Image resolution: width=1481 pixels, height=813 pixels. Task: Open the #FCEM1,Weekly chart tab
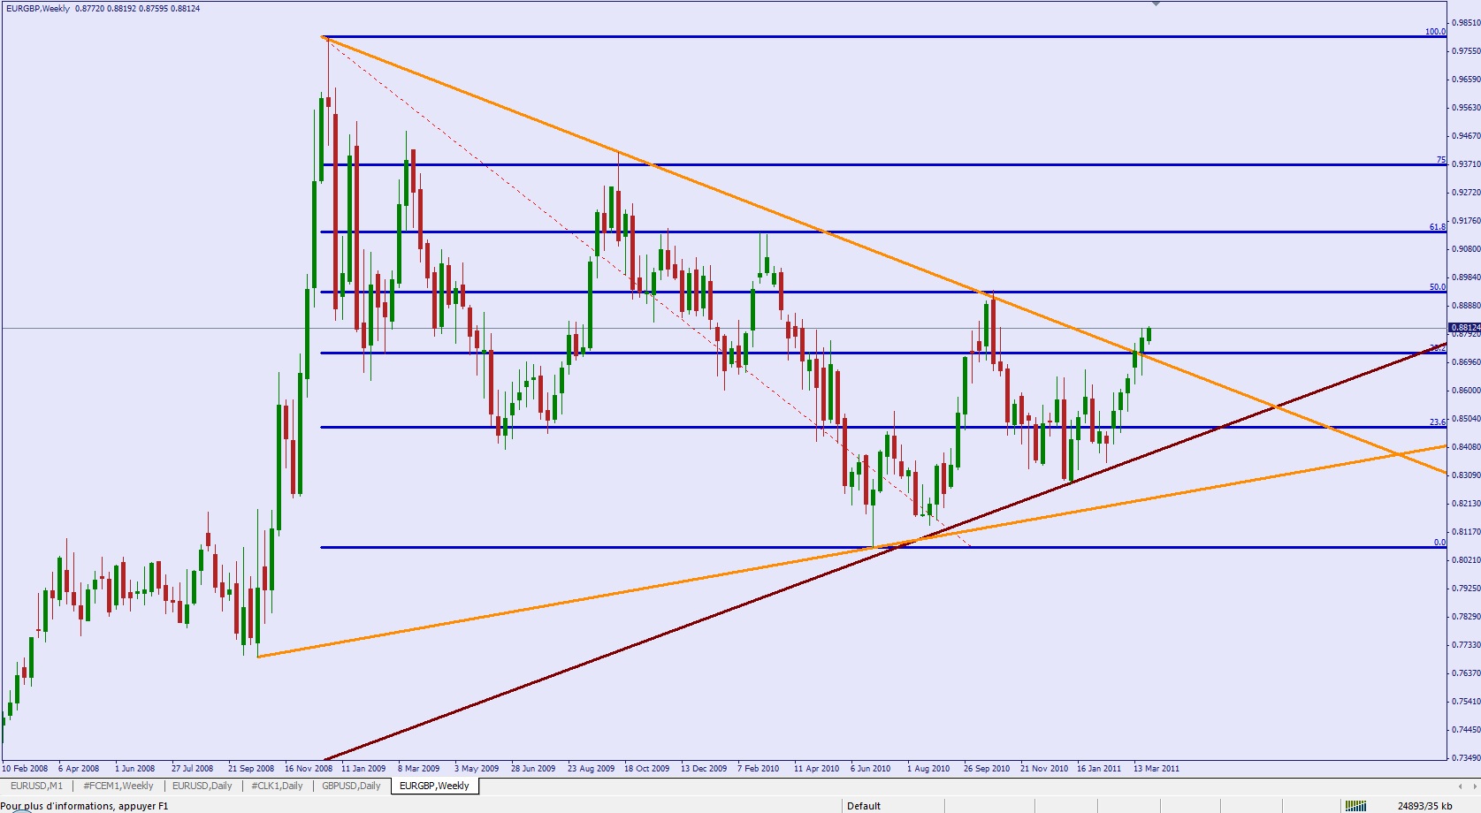[118, 786]
